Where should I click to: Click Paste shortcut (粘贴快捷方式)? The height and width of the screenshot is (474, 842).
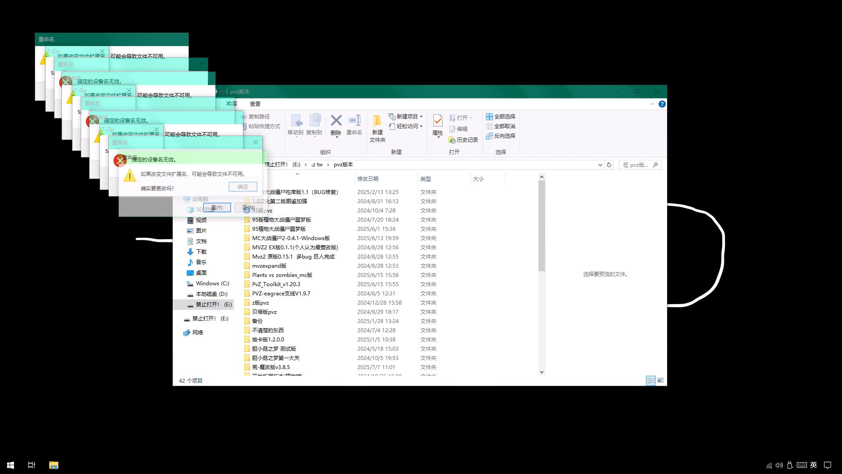(x=261, y=126)
